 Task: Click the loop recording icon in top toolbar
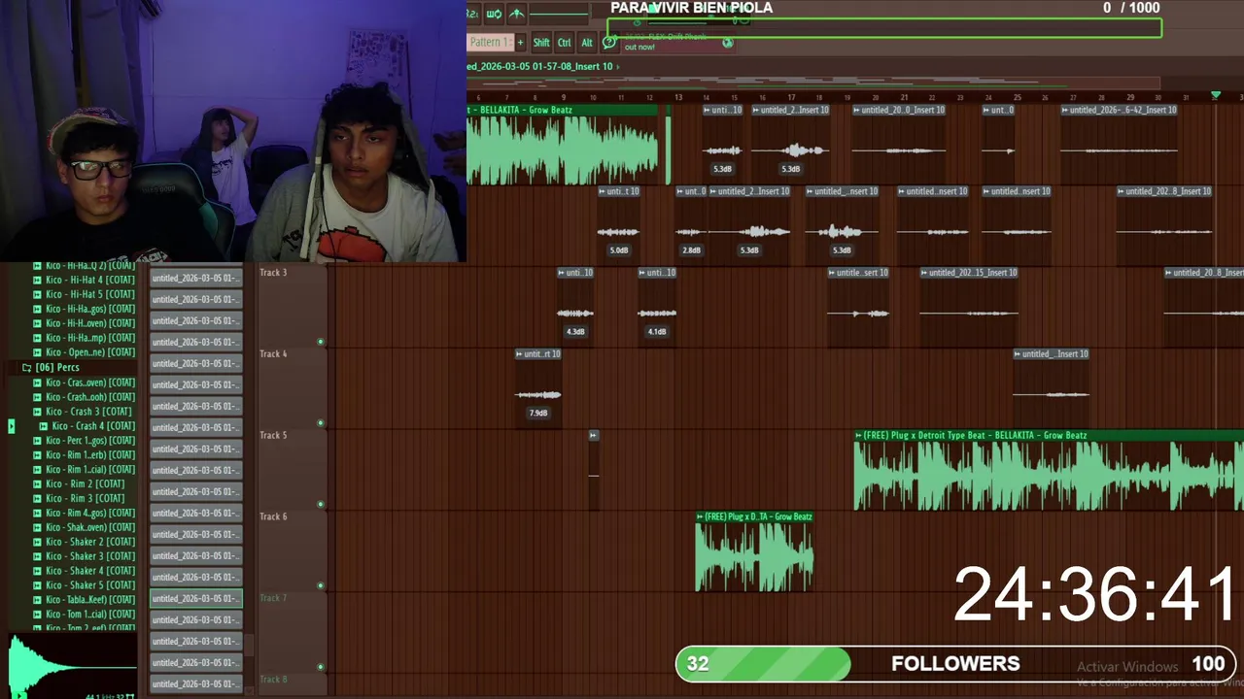tap(494, 14)
